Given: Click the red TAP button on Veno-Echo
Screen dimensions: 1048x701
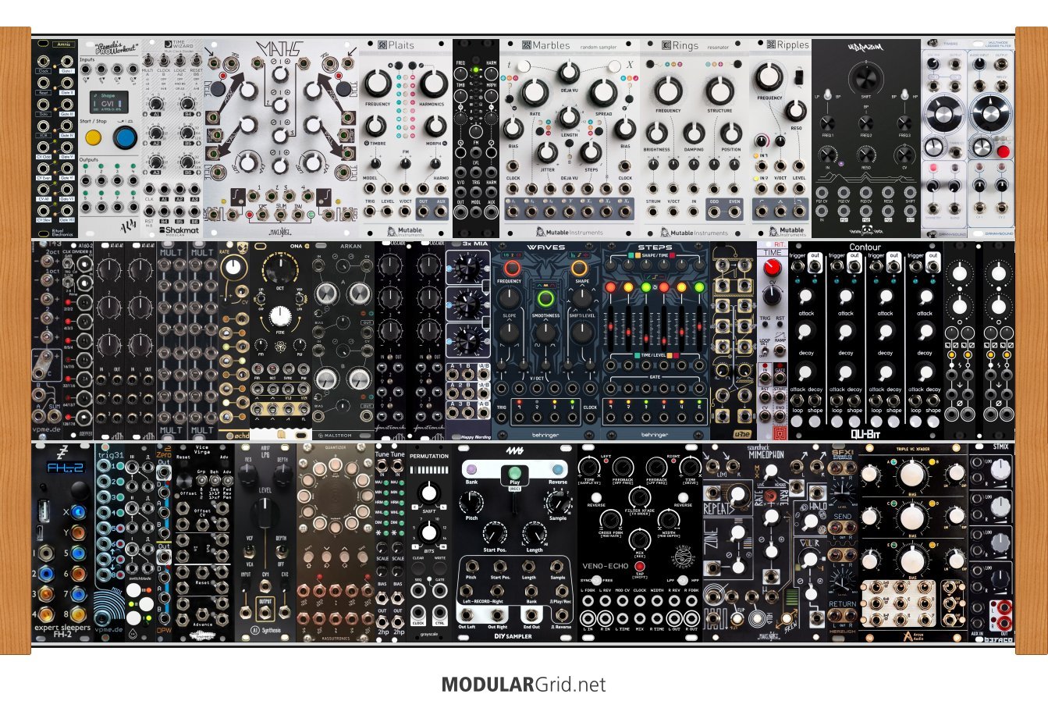Looking at the screenshot, I should tap(640, 566).
